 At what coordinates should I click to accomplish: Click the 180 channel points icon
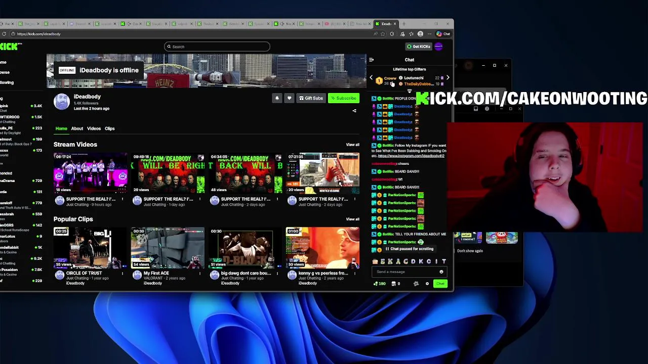click(x=379, y=284)
